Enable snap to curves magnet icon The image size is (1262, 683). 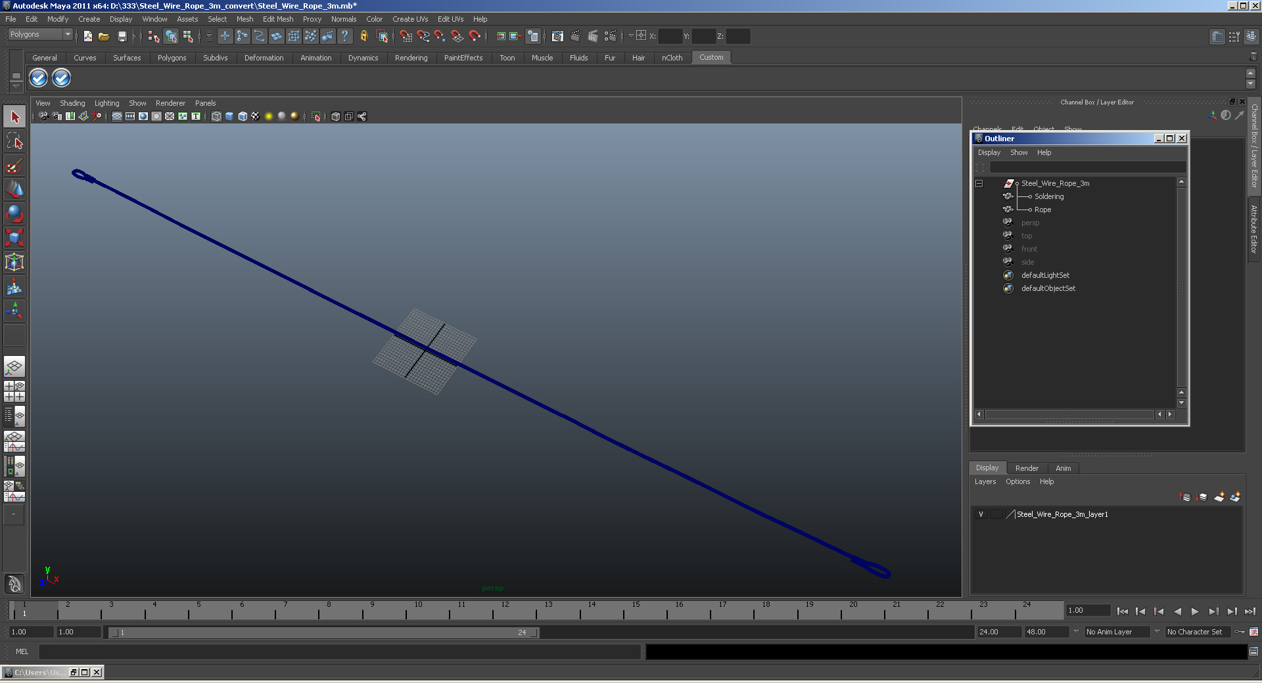coord(423,36)
